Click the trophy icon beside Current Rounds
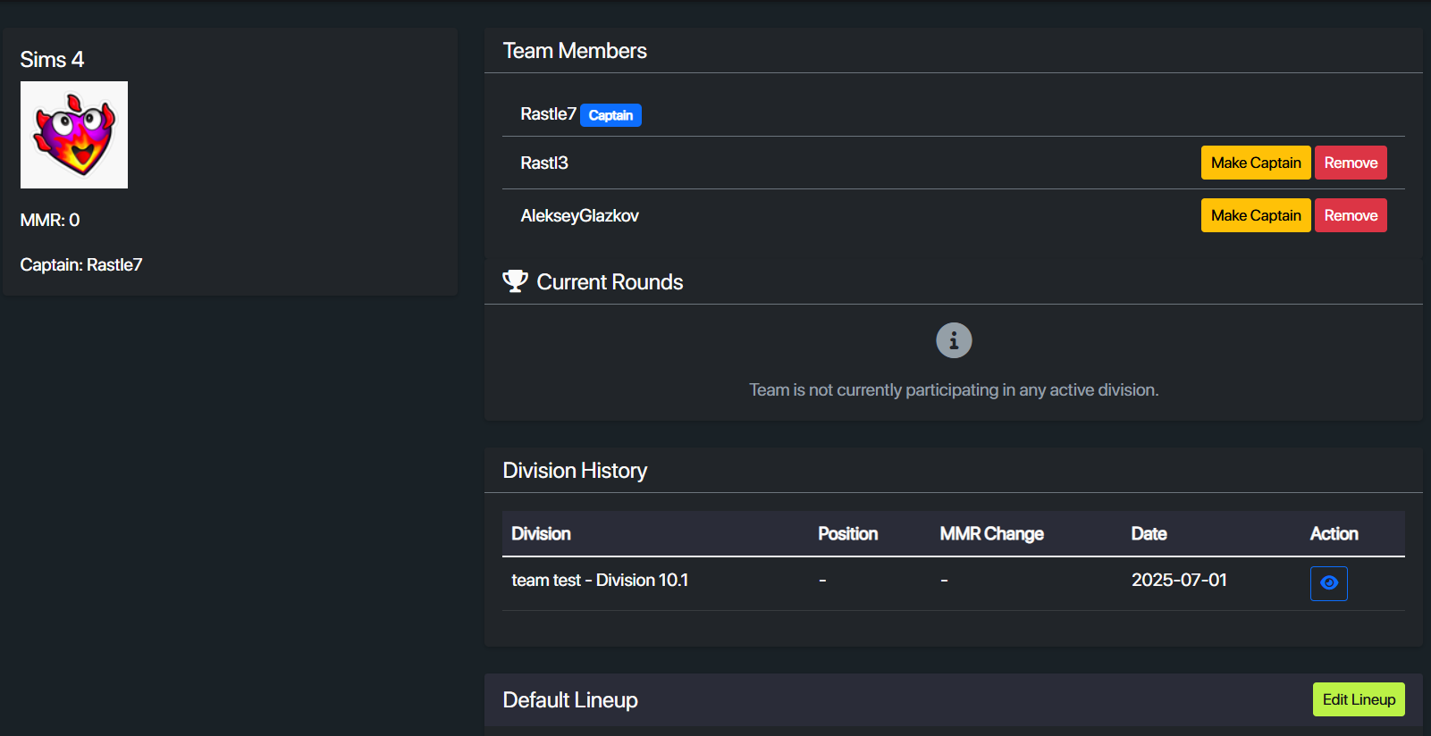1431x736 pixels. (515, 281)
